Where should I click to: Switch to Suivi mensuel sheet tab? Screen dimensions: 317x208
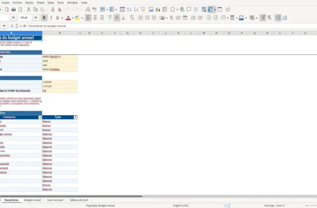point(55,200)
